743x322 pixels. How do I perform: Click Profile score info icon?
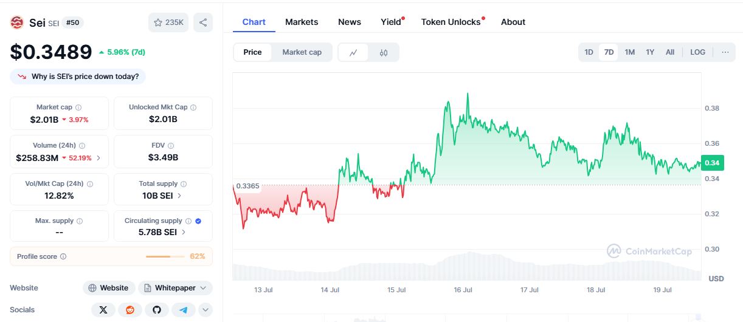tap(63, 256)
